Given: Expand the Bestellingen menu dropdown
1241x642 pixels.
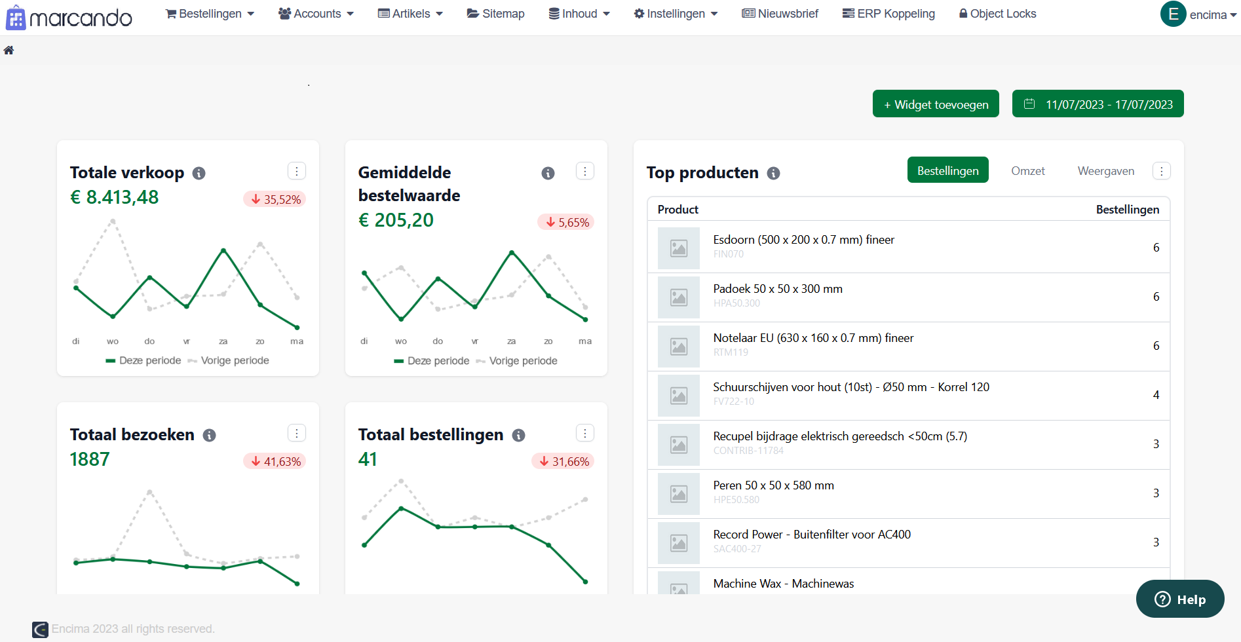Looking at the screenshot, I should (x=210, y=14).
